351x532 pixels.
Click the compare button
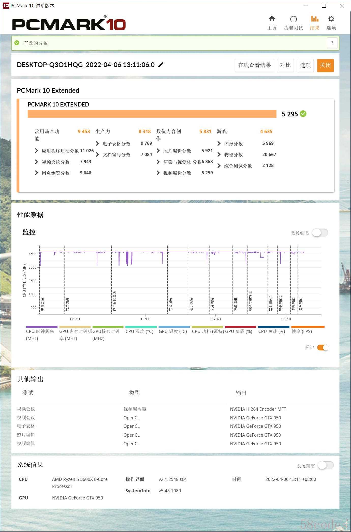[285, 65]
